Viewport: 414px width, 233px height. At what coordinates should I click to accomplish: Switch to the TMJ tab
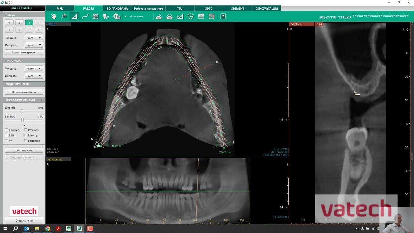pos(180,8)
